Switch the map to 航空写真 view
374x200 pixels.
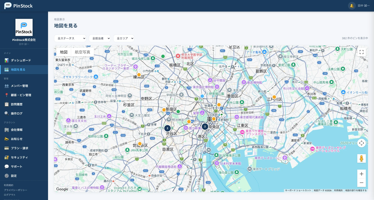tap(83, 52)
